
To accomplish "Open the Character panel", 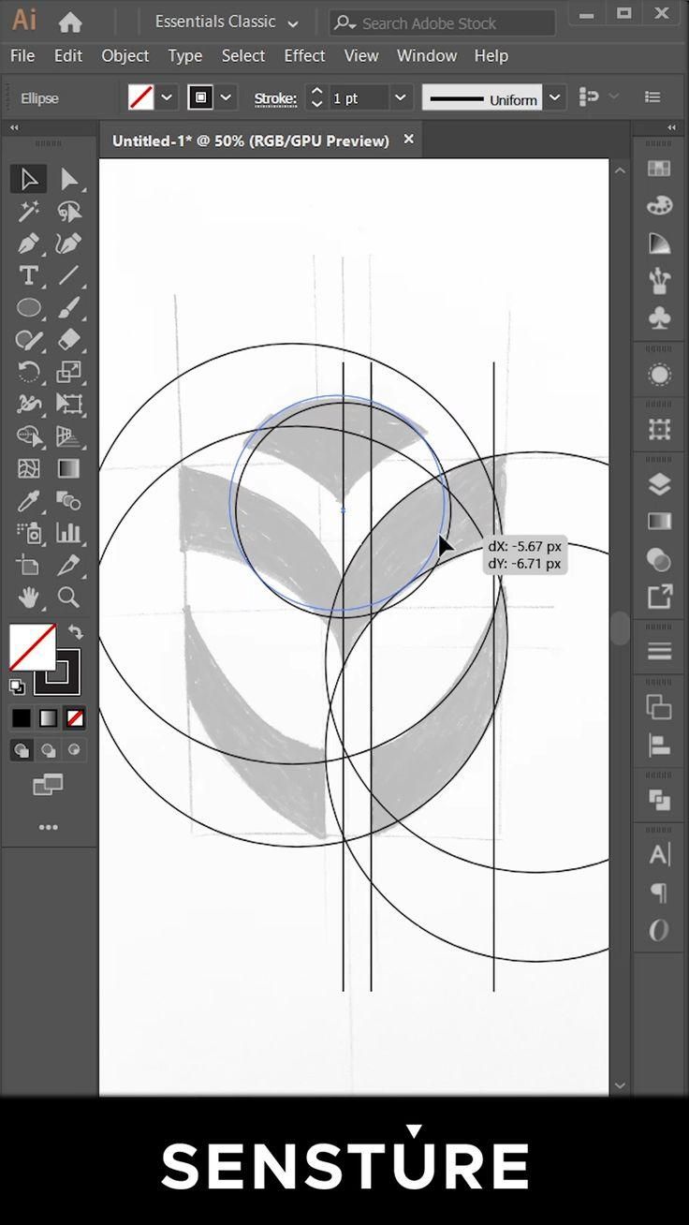I will [660, 855].
